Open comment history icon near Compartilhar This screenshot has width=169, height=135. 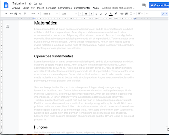click(144, 5)
